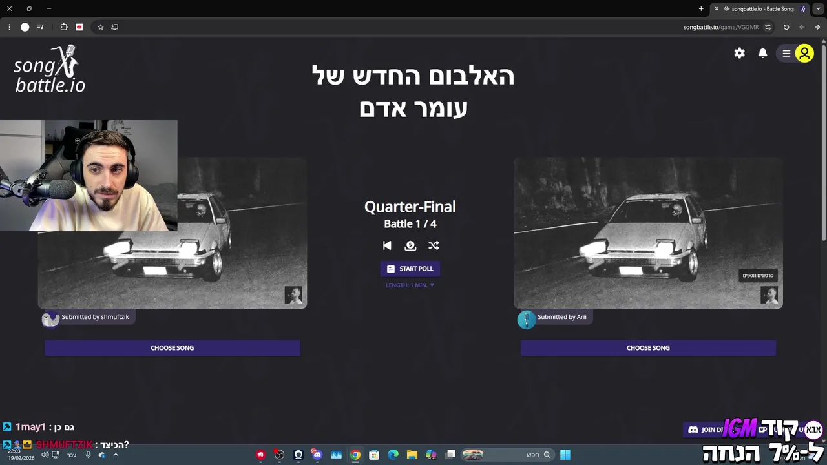Open the Chrome three-dot menu
Image resolution: width=827 pixels, height=465 pixels.
pyautogui.click(x=9, y=27)
